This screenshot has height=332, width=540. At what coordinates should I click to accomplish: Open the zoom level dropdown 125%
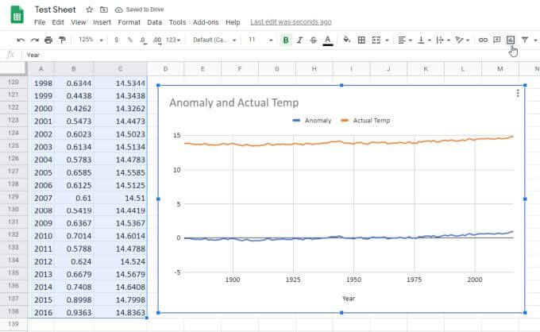click(x=91, y=40)
